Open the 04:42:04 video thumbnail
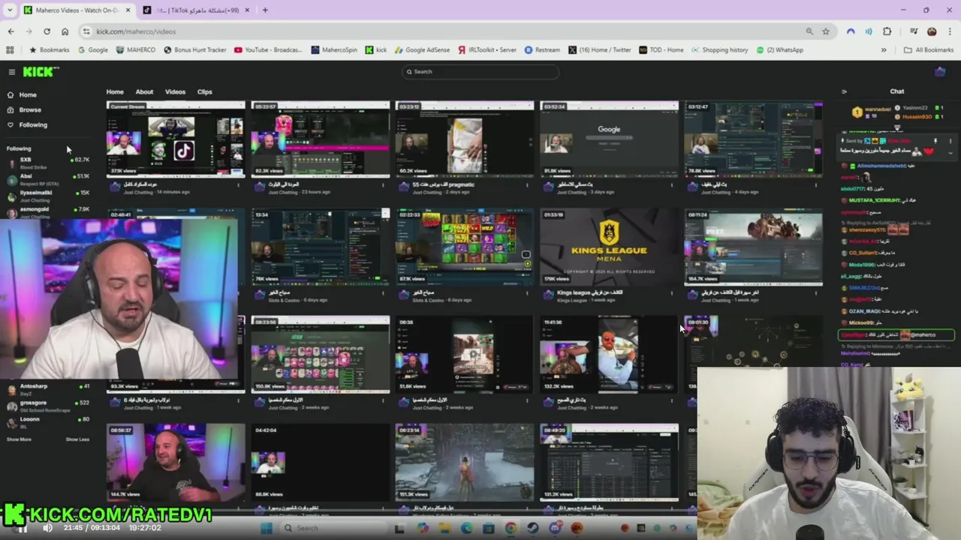The image size is (961, 540). (321, 463)
